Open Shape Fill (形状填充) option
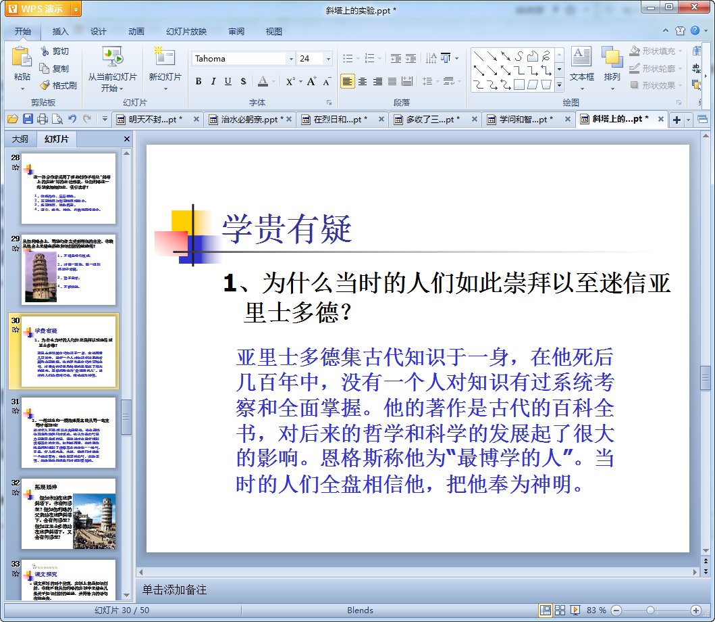 pyautogui.click(x=656, y=51)
